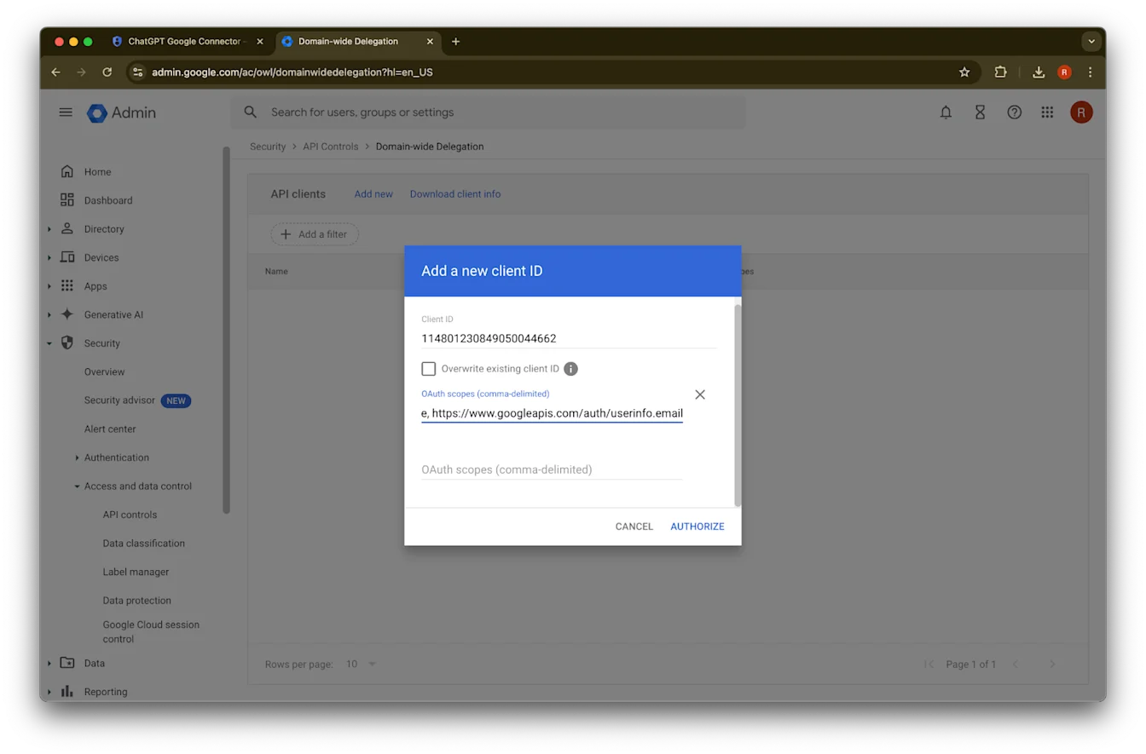Open Google apps grid
The height and width of the screenshot is (754, 1146).
[1047, 112]
